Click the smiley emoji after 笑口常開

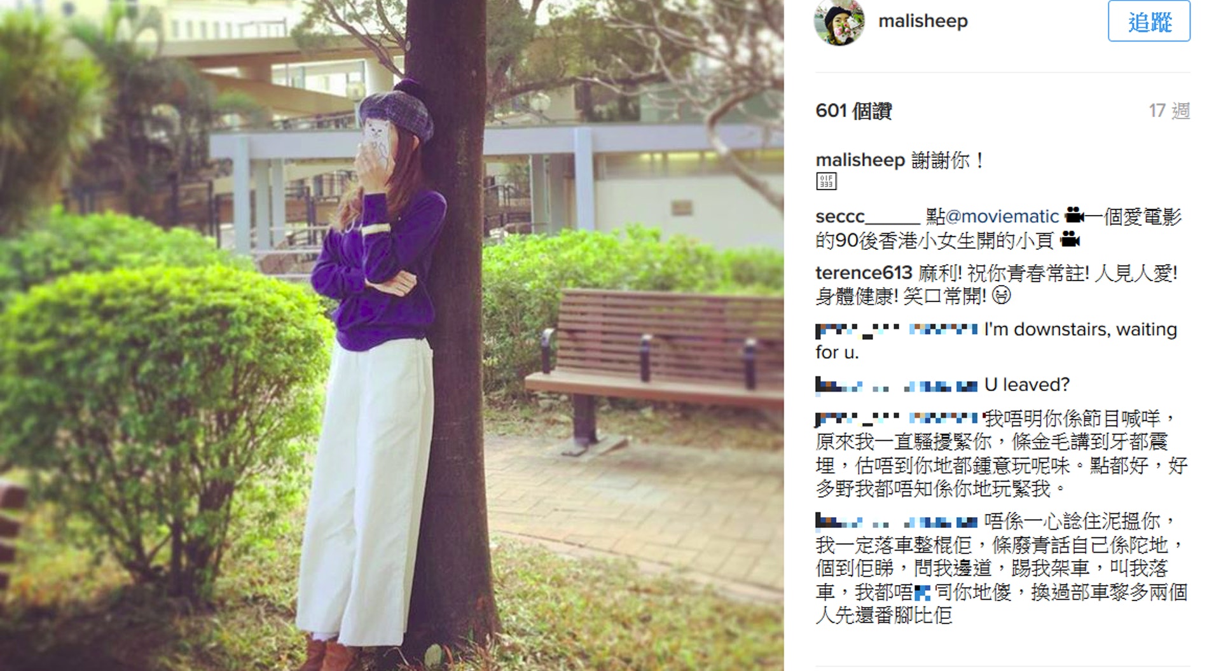1001,295
